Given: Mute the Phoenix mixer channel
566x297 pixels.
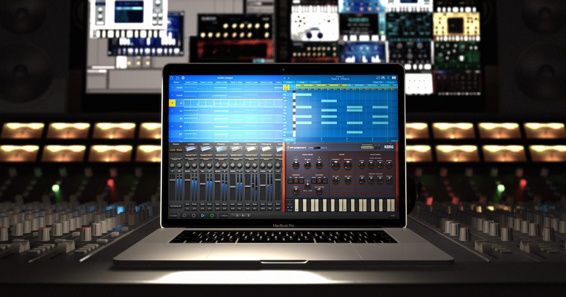Looking at the screenshot, I should 224,204.
